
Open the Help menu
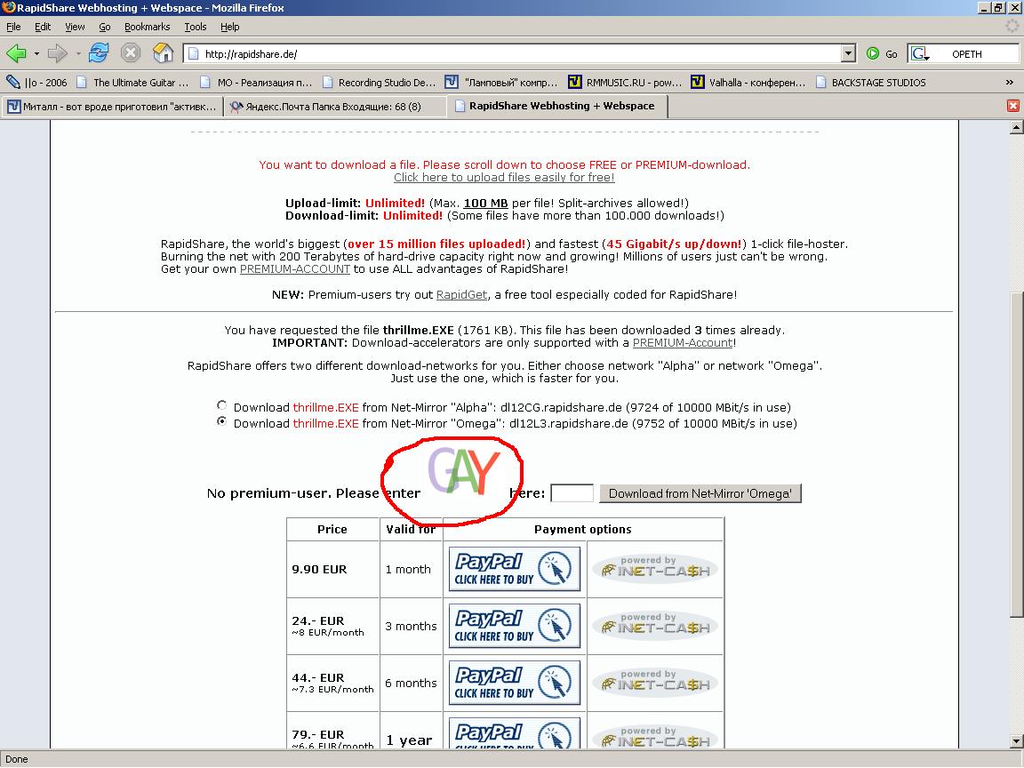pos(230,27)
